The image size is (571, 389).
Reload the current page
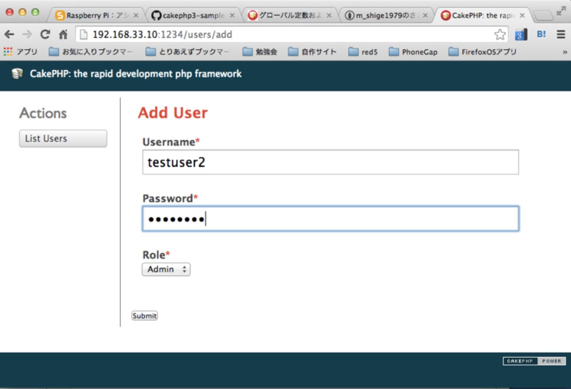[x=45, y=34]
